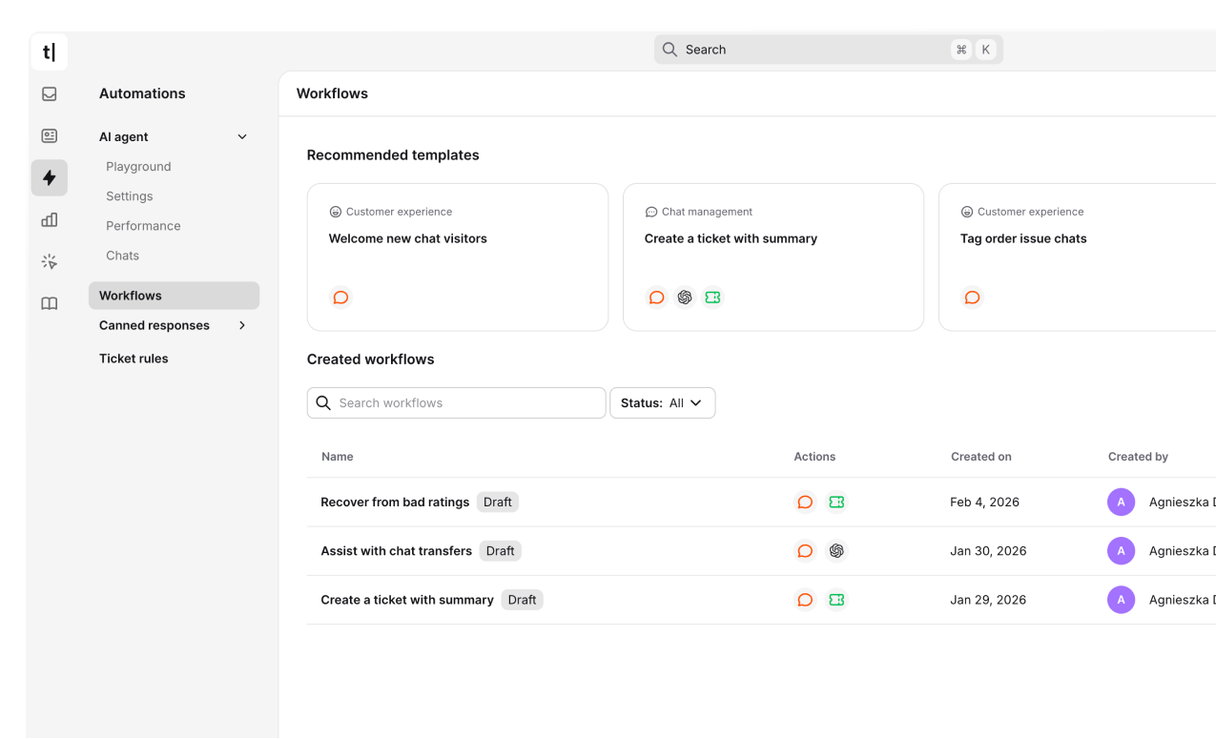This screenshot has height=739, width=1216.
Task: Click the search magnifier in the workflows search box
Action: (323, 402)
